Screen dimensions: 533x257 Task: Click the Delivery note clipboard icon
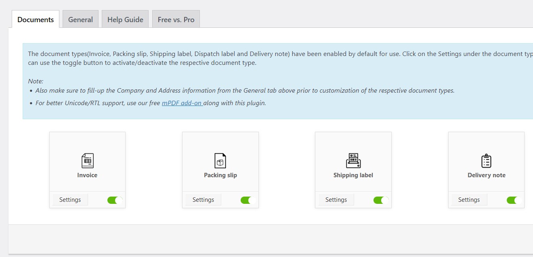486,161
